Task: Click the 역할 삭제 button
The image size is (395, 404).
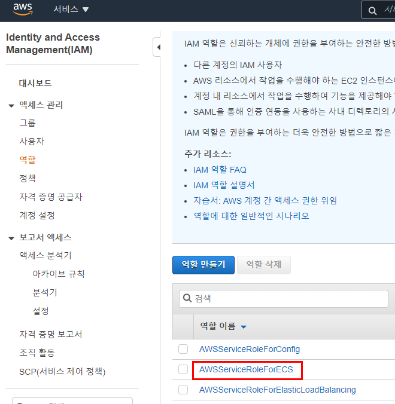Action: pyautogui.click(x=264, y=265)
